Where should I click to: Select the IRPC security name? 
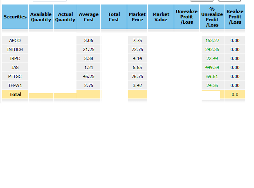[x=15, y=58]
